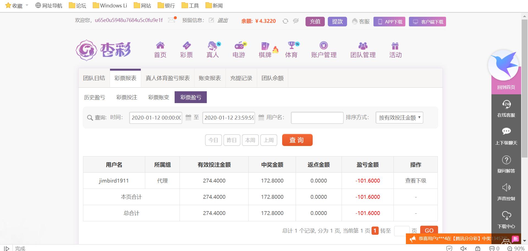Hide balance with the eye icon

point(296,21)
